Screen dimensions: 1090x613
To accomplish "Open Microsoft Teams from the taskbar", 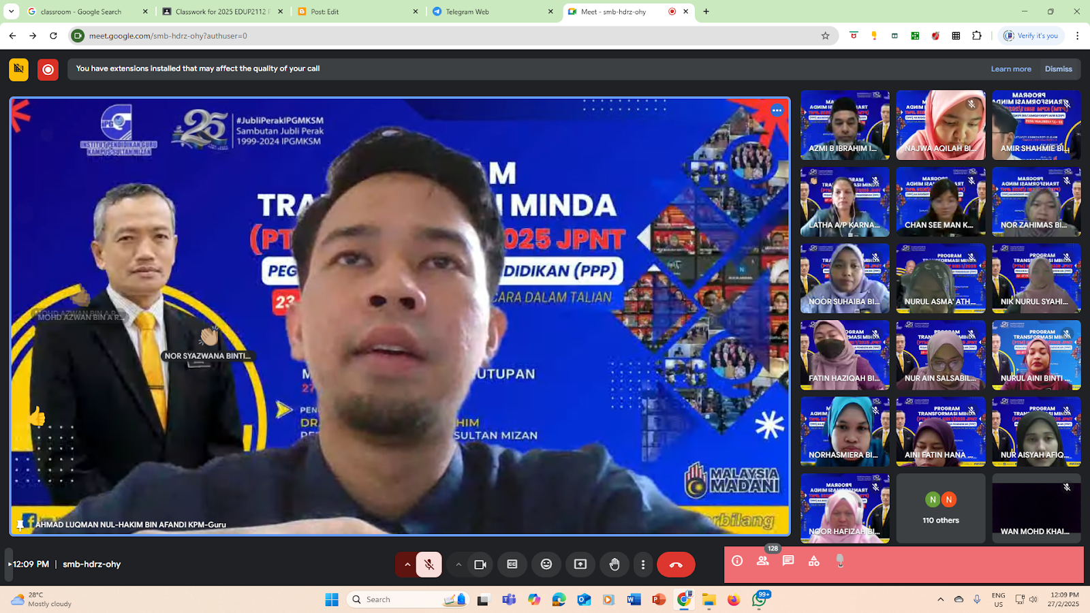I will [x=508, y=599].
